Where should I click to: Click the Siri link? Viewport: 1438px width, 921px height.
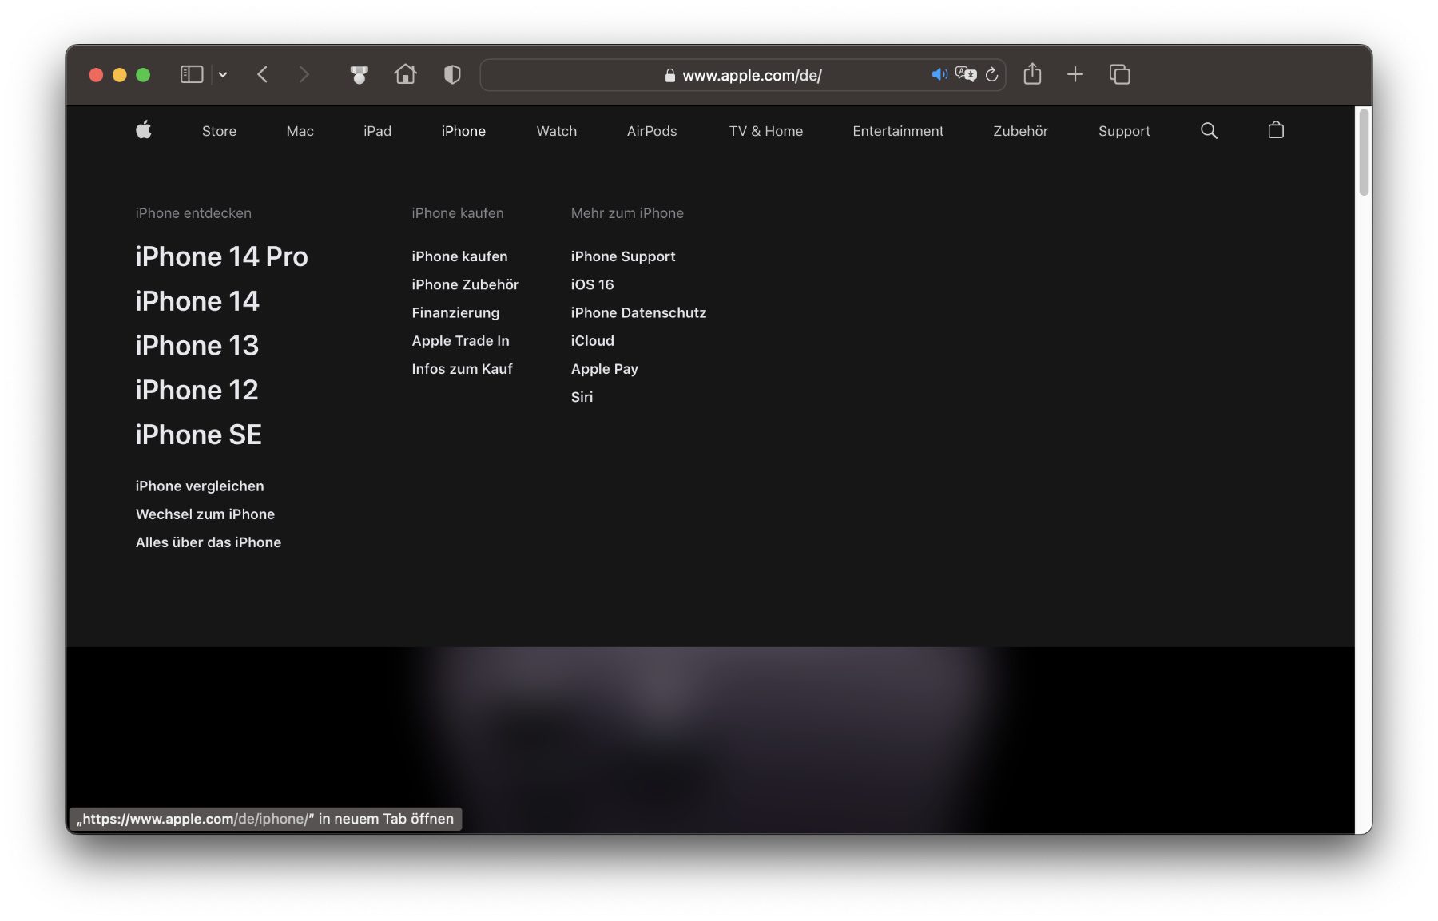(x=582, y=397)
